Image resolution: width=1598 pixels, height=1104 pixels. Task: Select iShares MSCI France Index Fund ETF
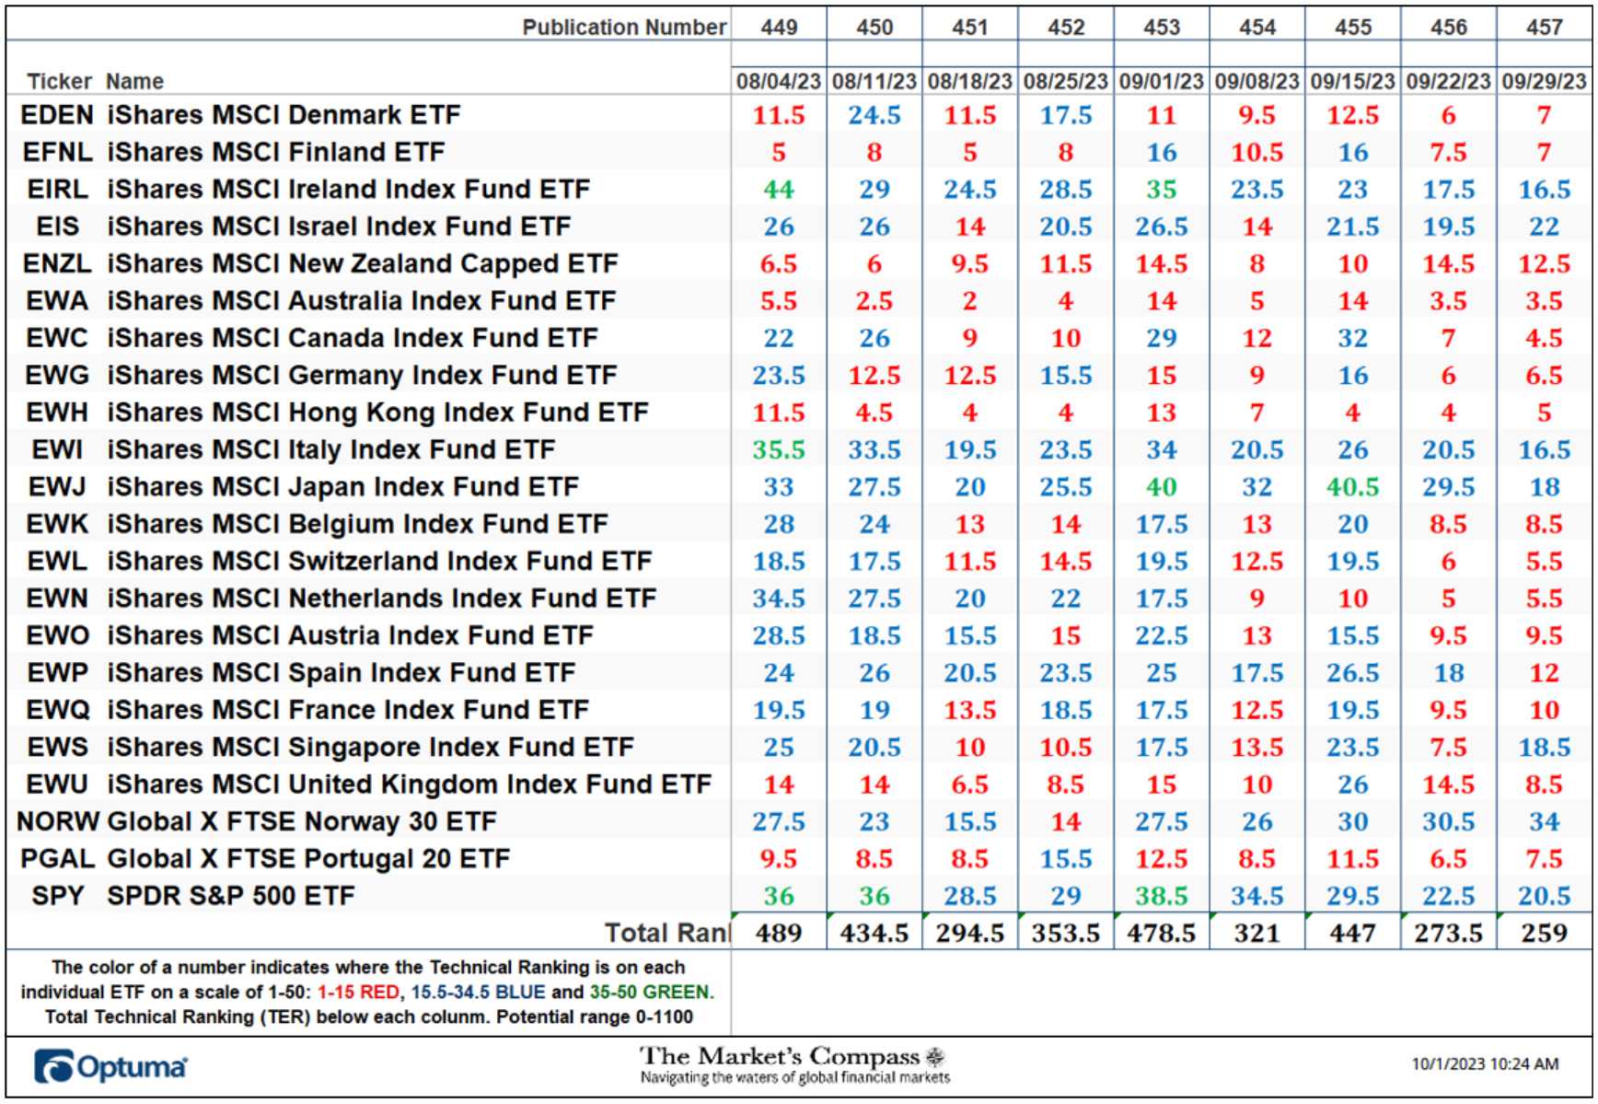point(348,710)
